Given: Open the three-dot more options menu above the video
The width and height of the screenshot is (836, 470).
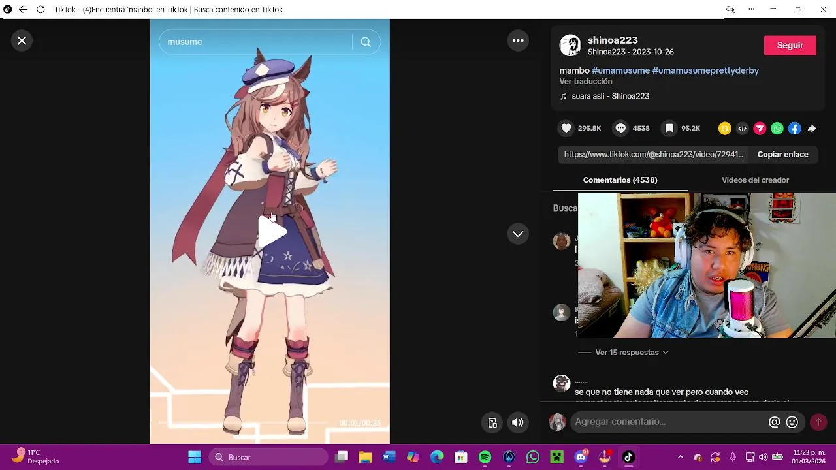Looking at the screenshot, I should 518,40.
